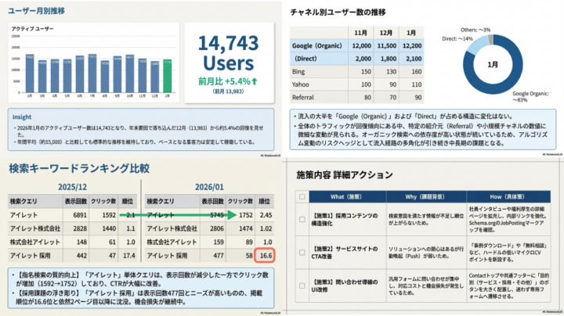The image size is (564, 316).
Task: Click the '施策内容 詳細アクション' title
Action: pos(345,175)
